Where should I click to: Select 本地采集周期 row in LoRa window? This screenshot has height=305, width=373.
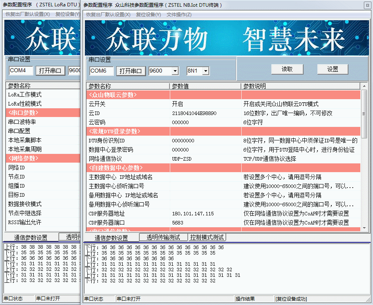[43, 149]
